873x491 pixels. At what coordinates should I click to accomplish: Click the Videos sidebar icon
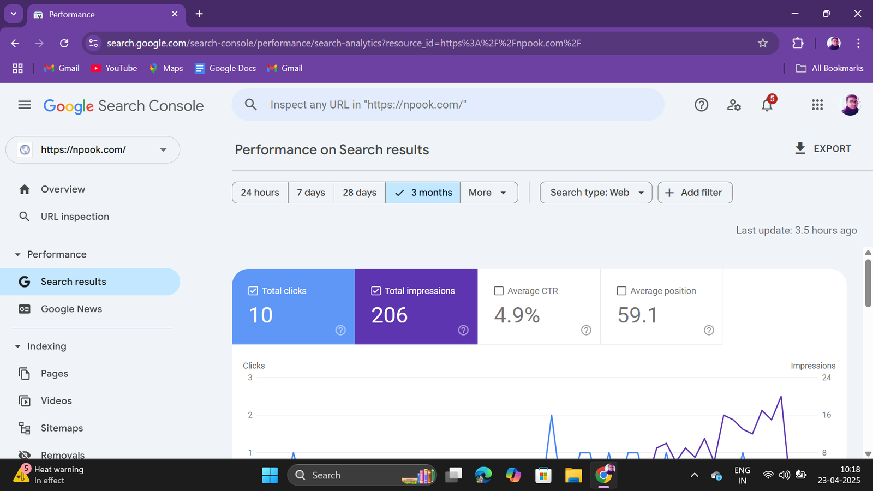coord(25,401)
